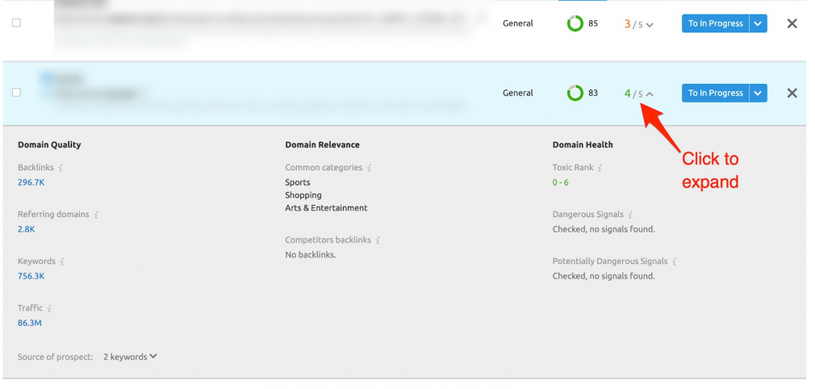Select the highlighted prospect row checkbox
This screenshot has height=389, width=815.
tap(16, 93)
